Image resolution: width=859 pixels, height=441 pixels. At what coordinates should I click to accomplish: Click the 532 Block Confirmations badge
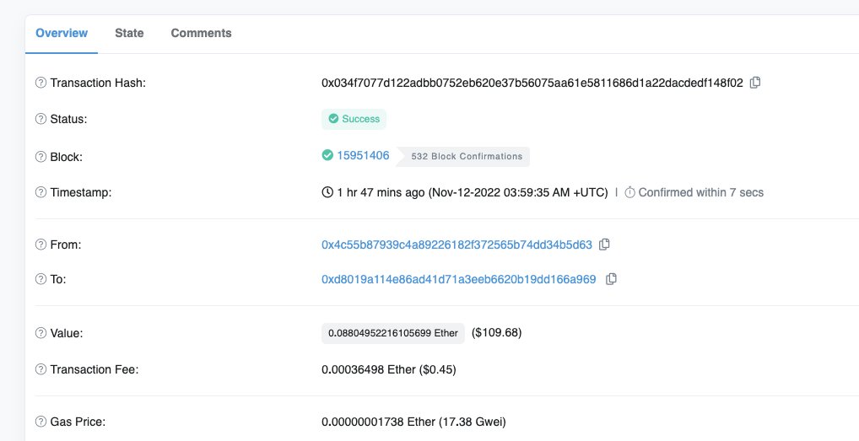(463, 157)
